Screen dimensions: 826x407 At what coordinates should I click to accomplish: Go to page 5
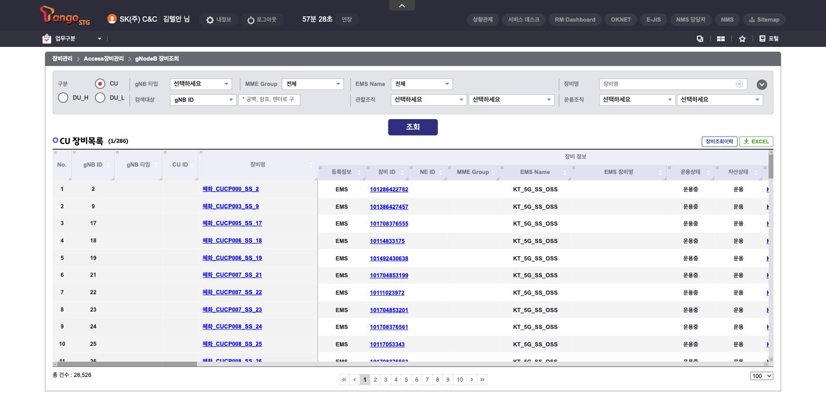click(x=406, y=380)
